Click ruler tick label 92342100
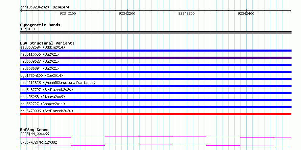Viewport: 301px width, 150px height. point(68,13)
